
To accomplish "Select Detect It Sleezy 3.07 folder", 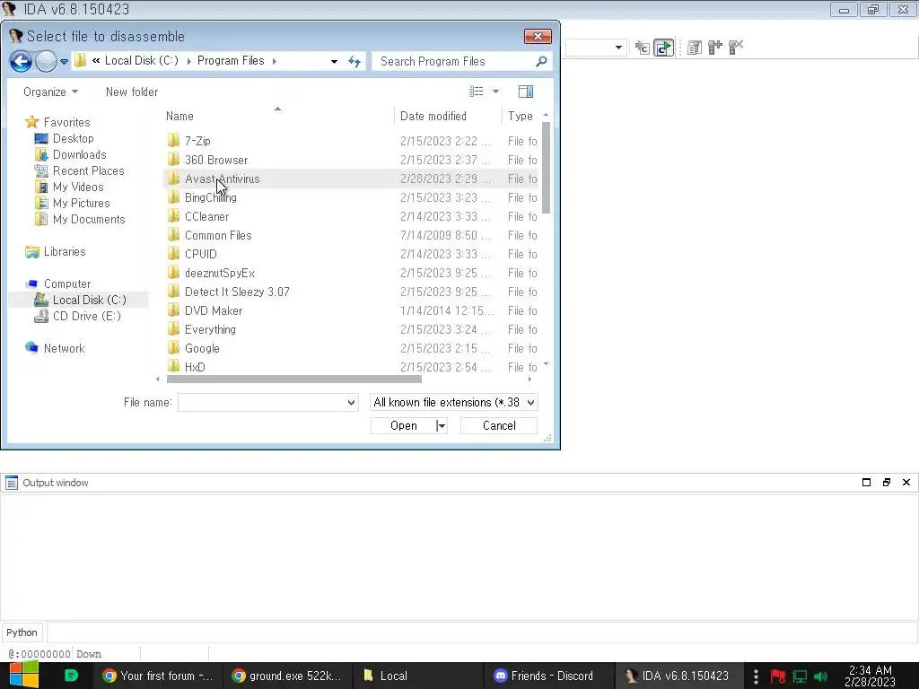I will (351, 292).
